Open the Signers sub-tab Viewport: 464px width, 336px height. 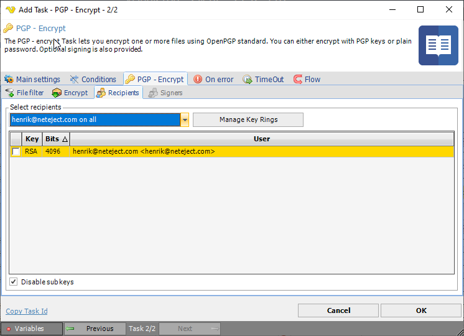point(165,93)
